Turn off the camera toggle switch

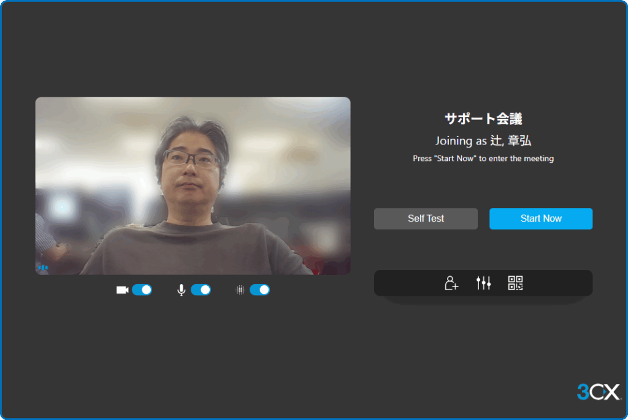point(142,290)
